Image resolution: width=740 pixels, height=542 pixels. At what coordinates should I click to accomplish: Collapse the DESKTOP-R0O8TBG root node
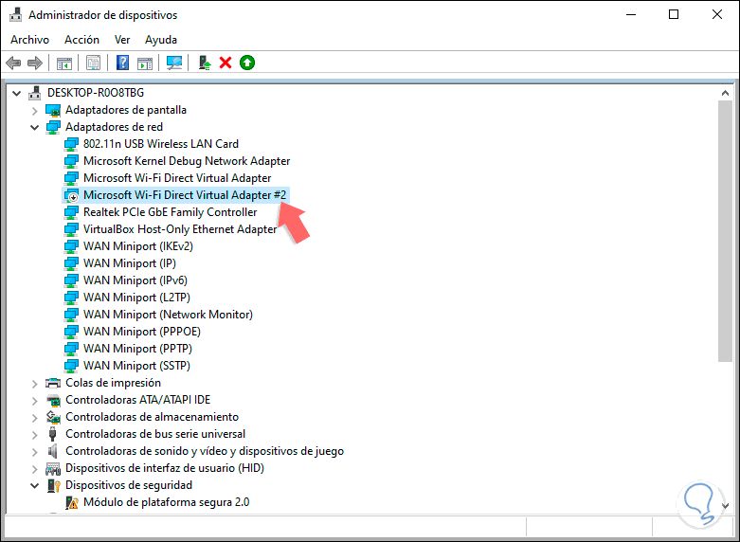(16, 93)
